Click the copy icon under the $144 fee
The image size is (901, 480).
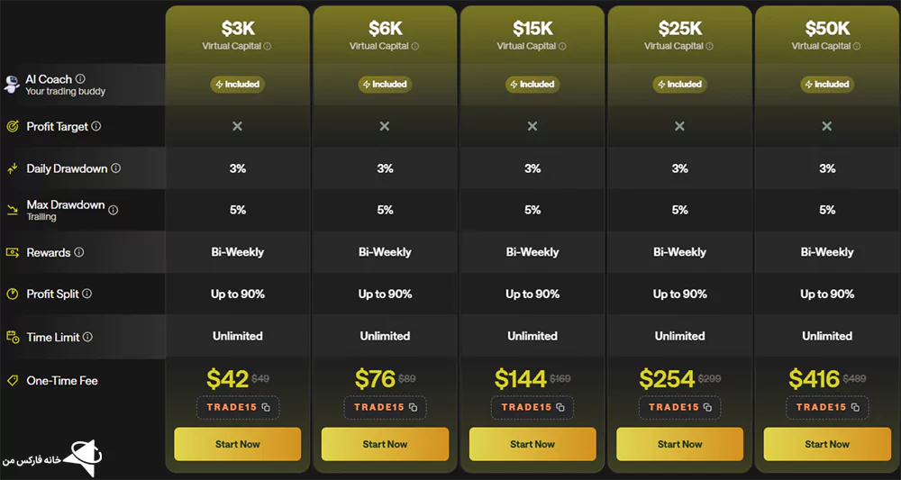[560, 408]
